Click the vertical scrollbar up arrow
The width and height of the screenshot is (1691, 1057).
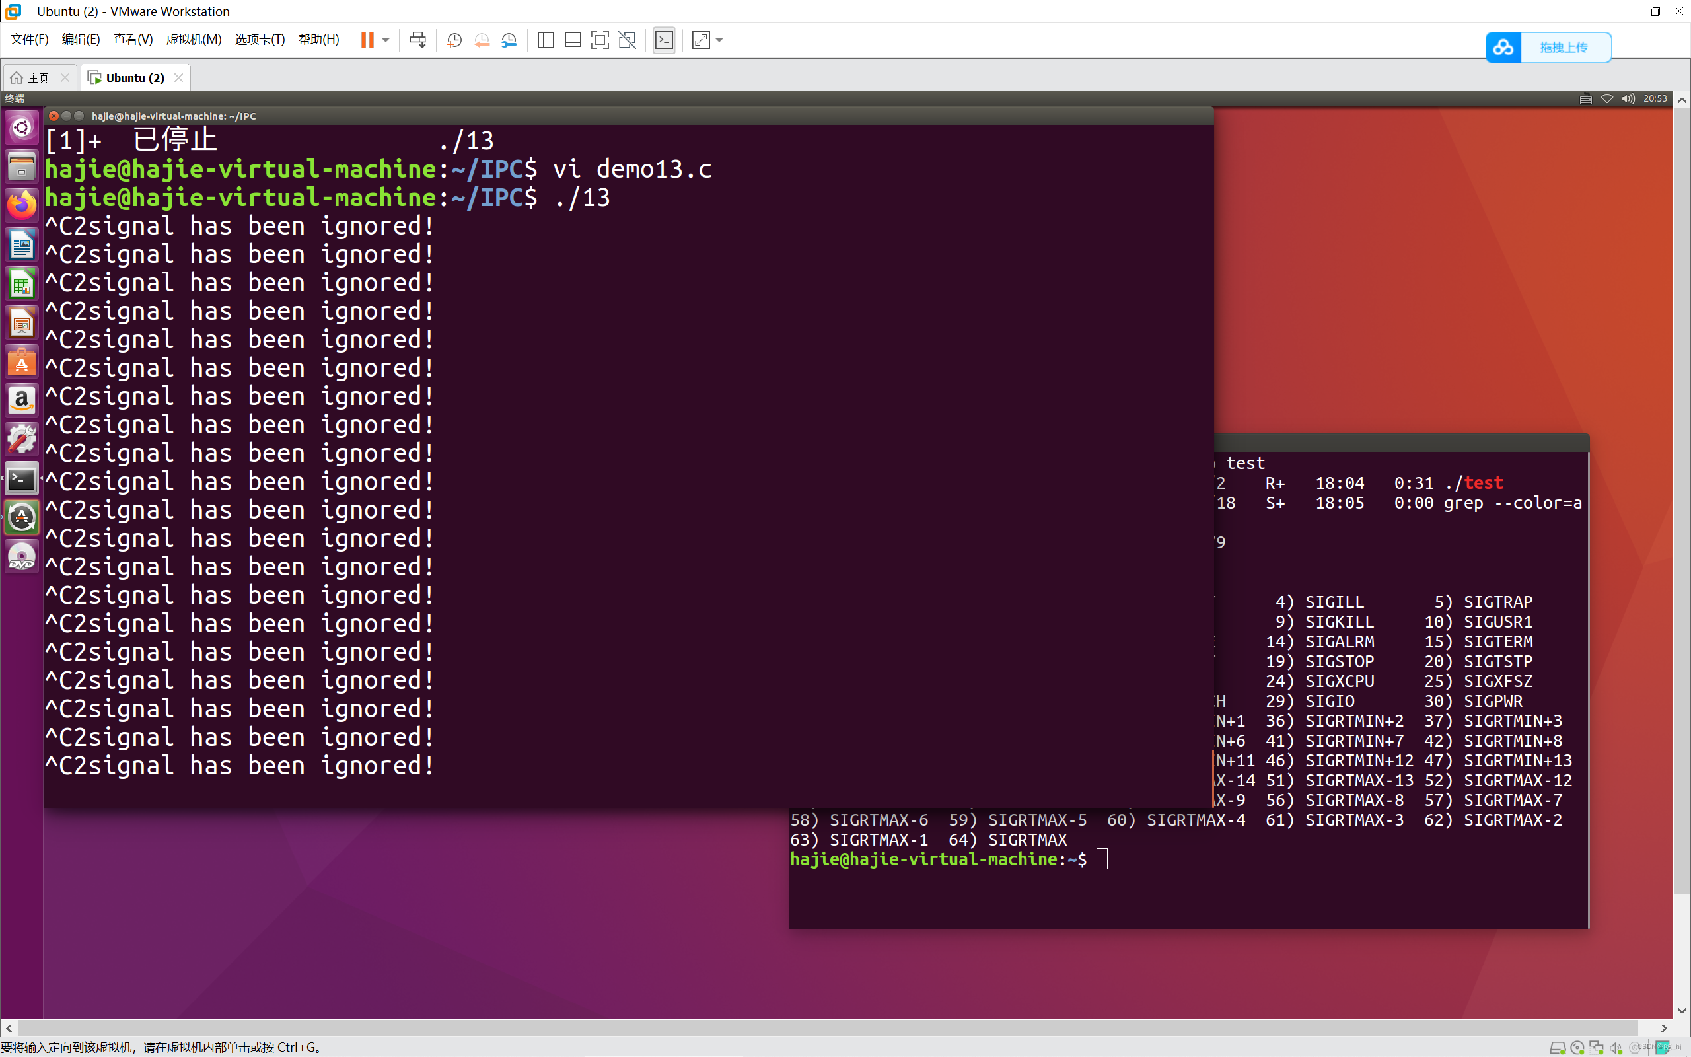click(1682, 100)
